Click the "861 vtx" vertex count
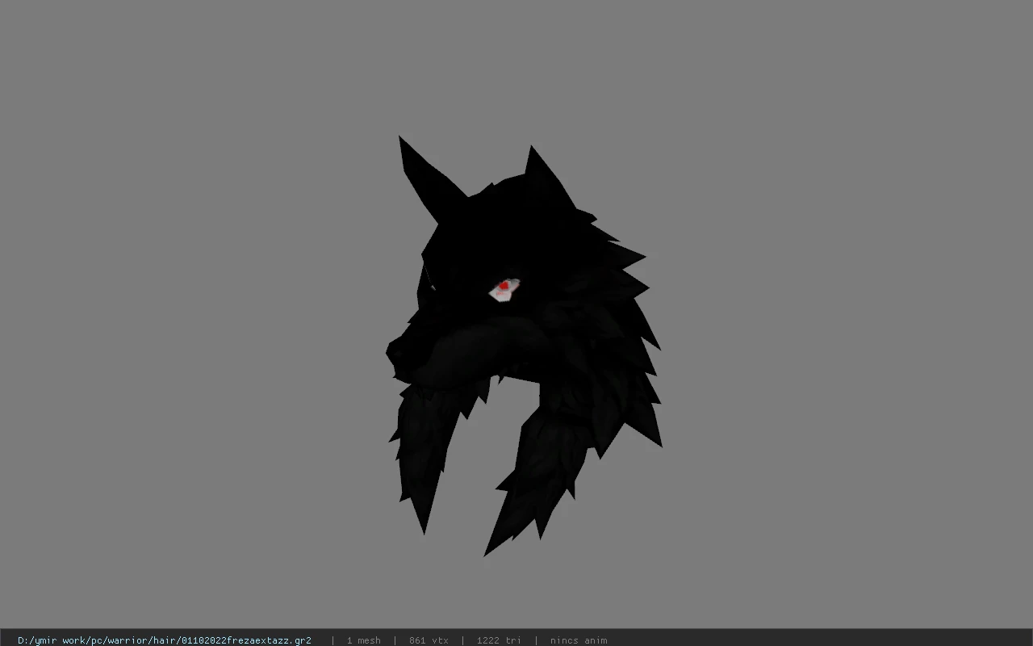Image resolution: width=1033 pixels, height=646 pixels. click(429, 640)
